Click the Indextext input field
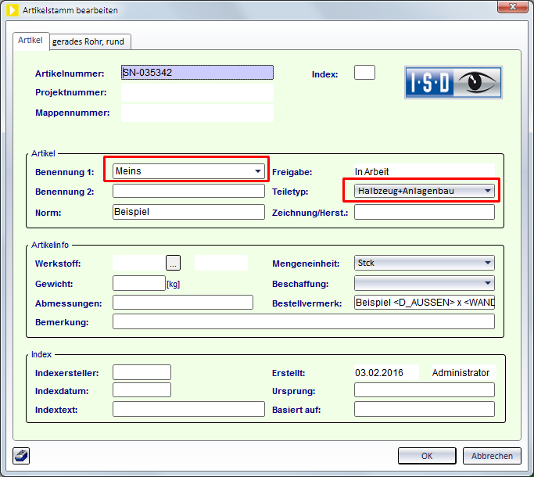This screenshot has height=477, width=534. coord(188,409)
